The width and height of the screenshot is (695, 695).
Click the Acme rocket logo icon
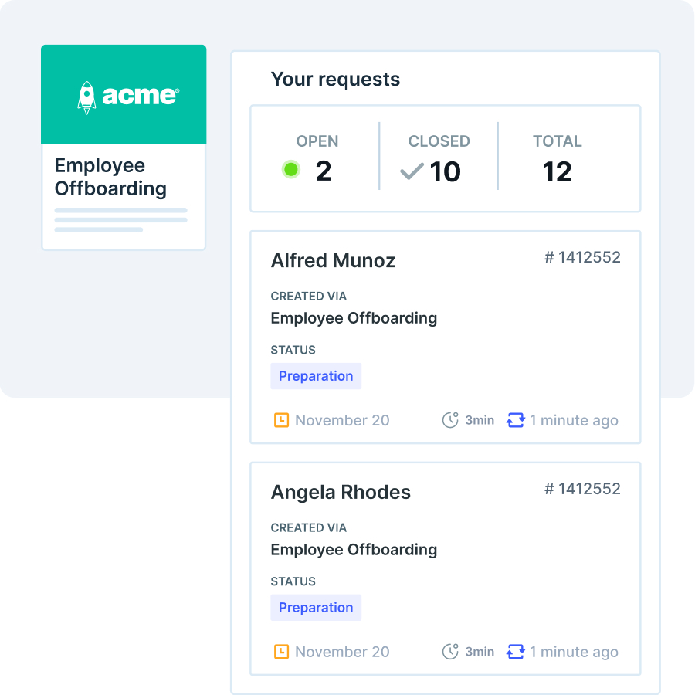point(86,97)
